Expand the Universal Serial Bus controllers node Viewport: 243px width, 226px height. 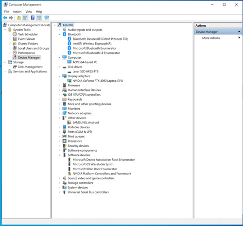[x=59, y=192]
